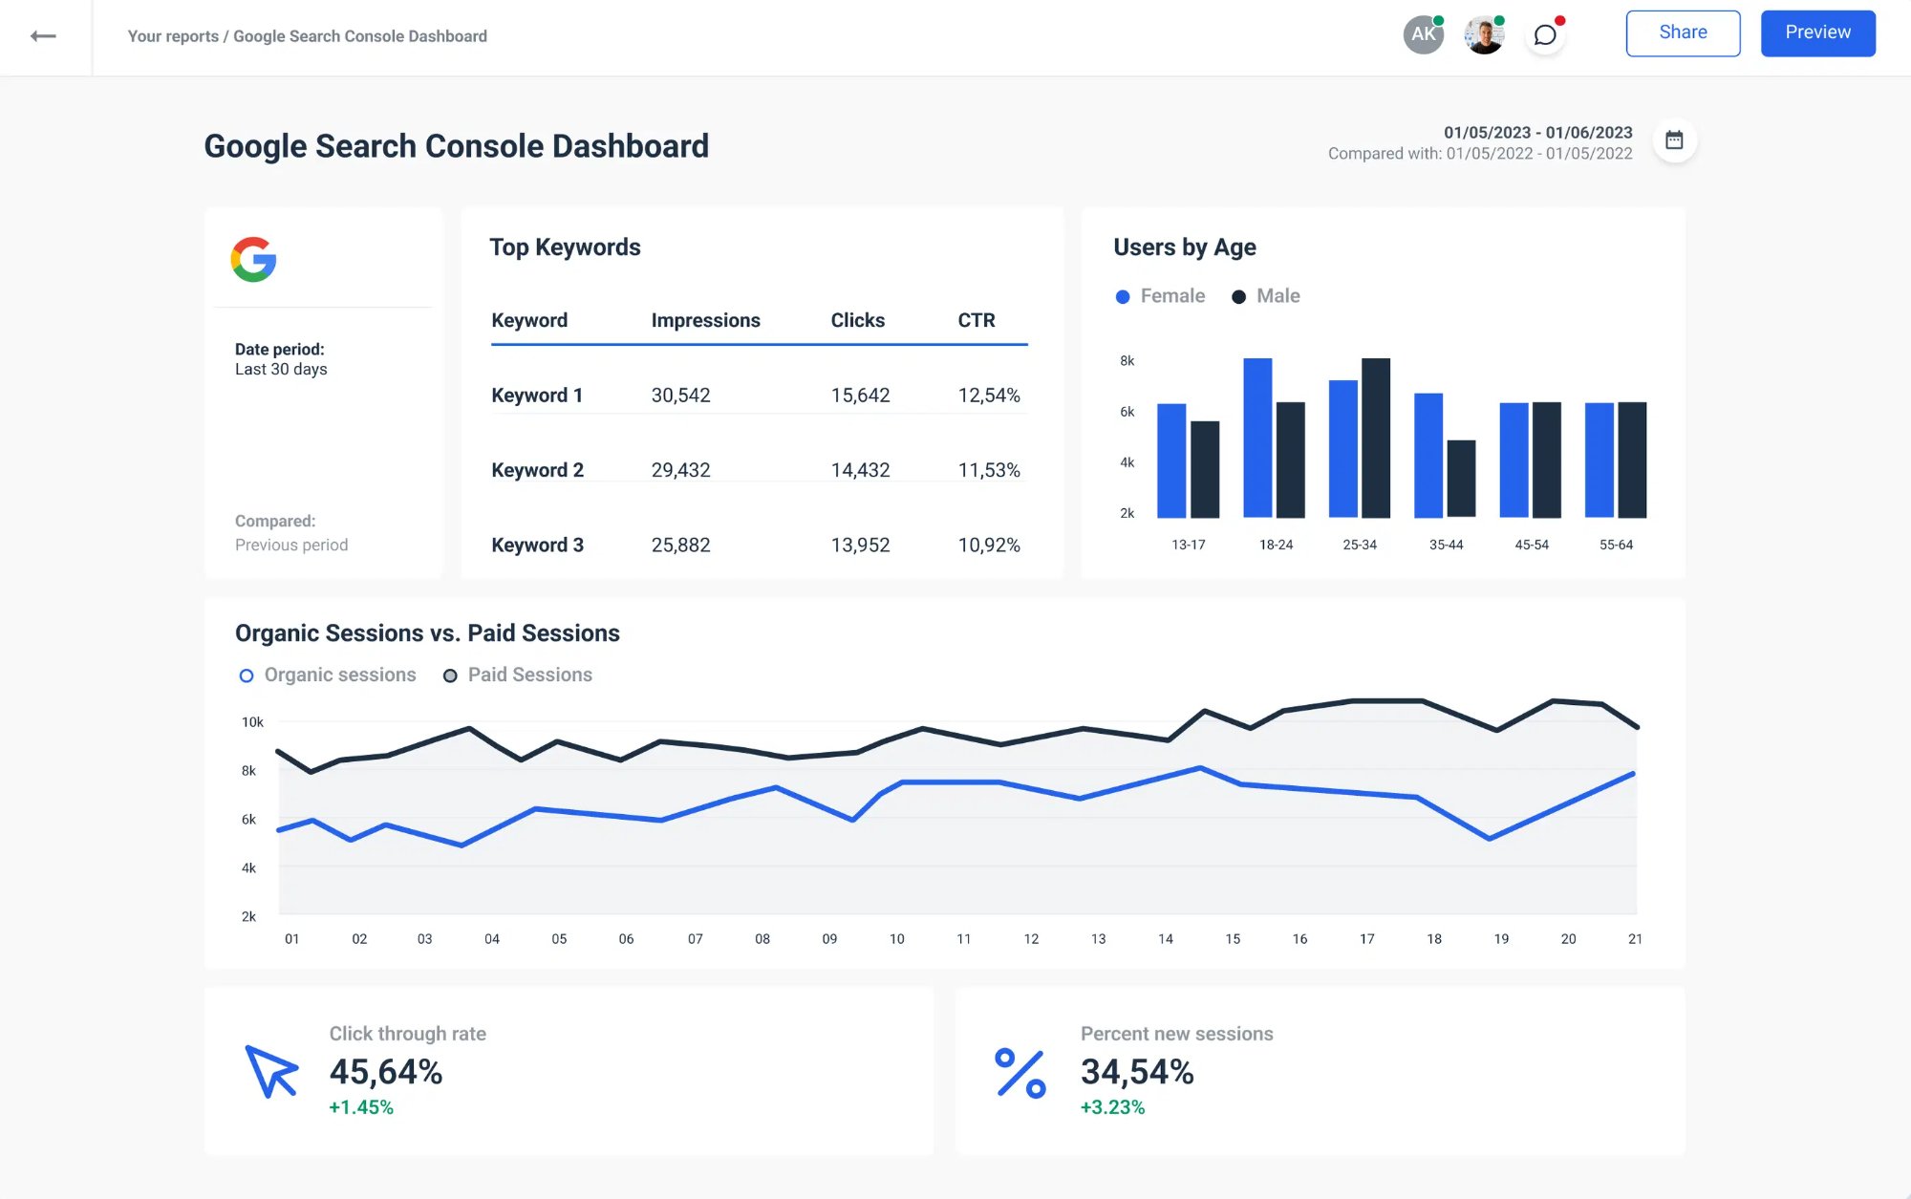Screen dimensions: 1911x1199
Task: Click the user profile photo avatar
Action: 1483,34
